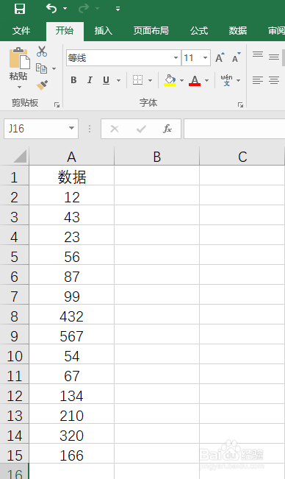Click cell with value 210
285x479 pixels.
(72, 415)
